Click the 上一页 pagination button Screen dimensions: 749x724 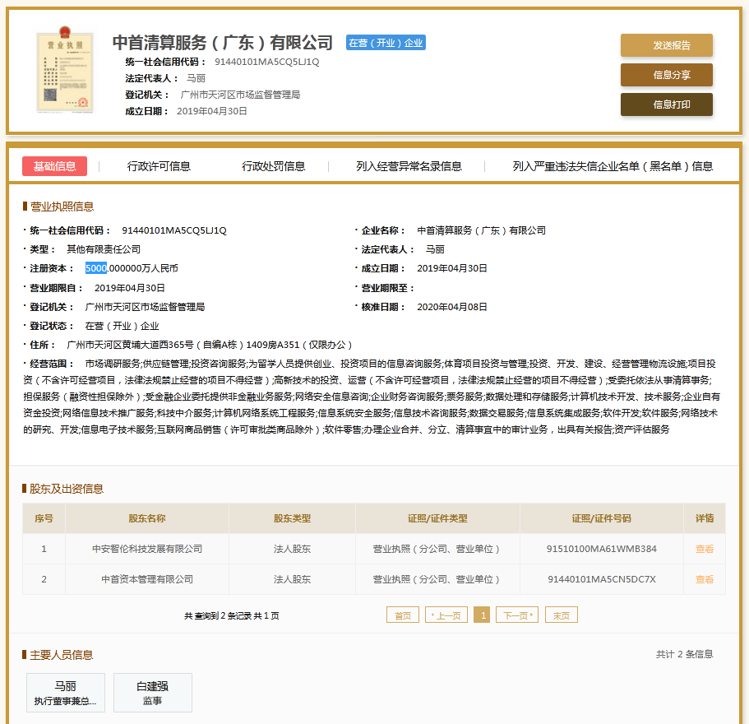[x=446, y=615]
